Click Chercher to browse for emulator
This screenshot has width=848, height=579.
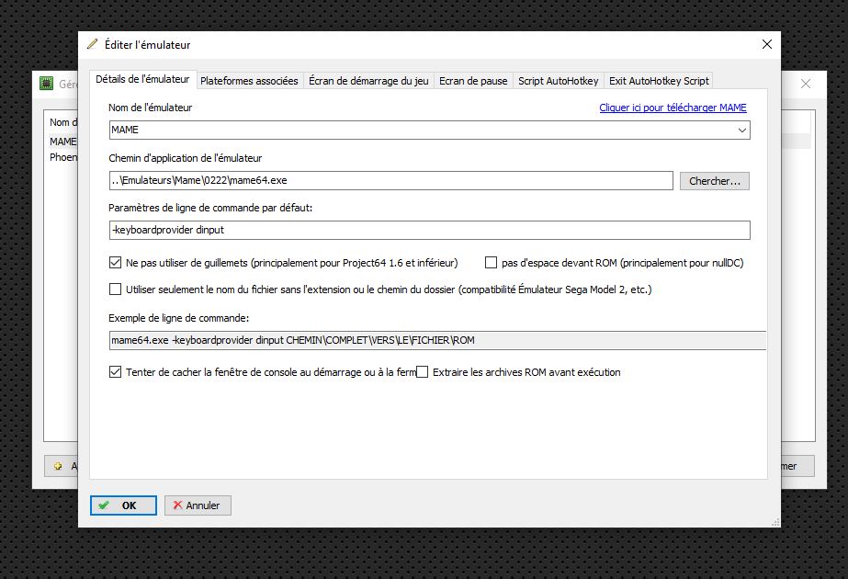(715, 181)
